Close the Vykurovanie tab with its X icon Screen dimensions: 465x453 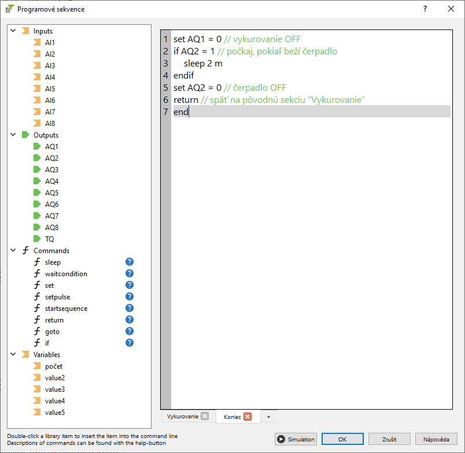click(205, 417)
